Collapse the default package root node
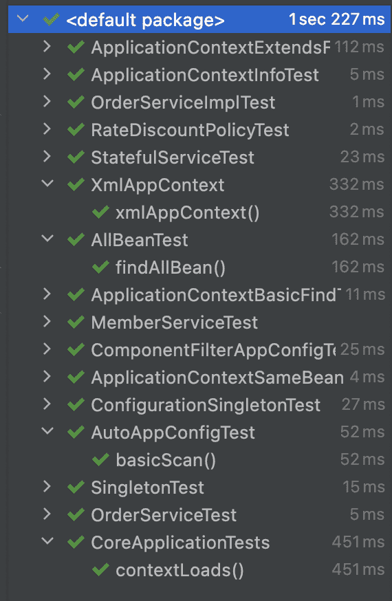The width and height of the screenshot is (392, 601). click(x=23, y=19)
